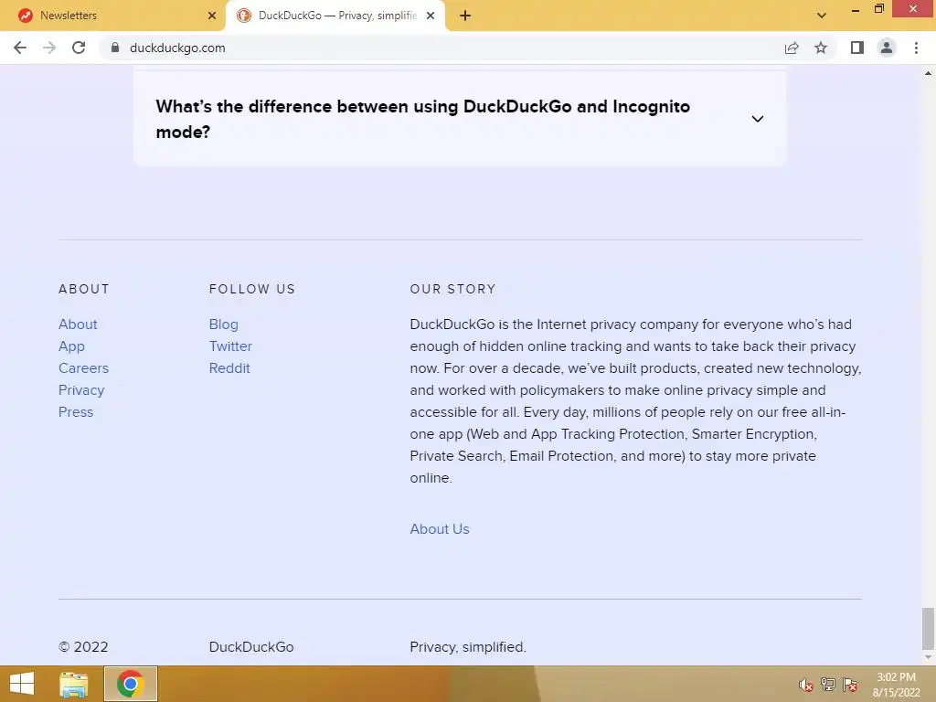The image size is (936, 702).
Task: Click 'Privacy, simplified.' footer text
Action: 468,647
